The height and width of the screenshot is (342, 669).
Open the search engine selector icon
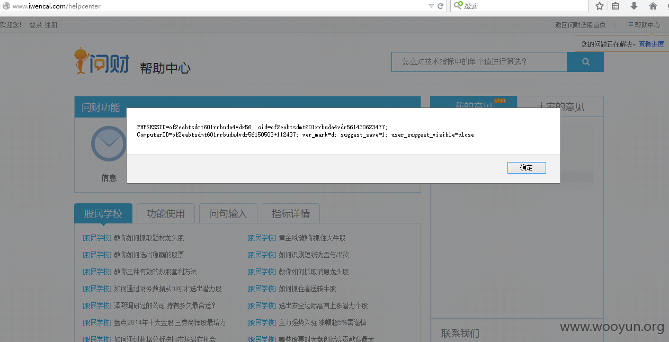(x=458, y=6)
